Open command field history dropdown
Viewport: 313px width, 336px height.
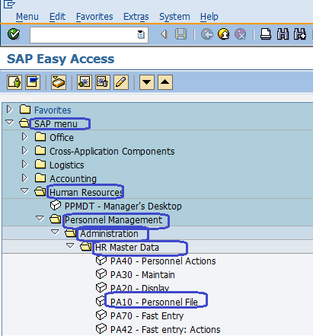click(141, 34)
